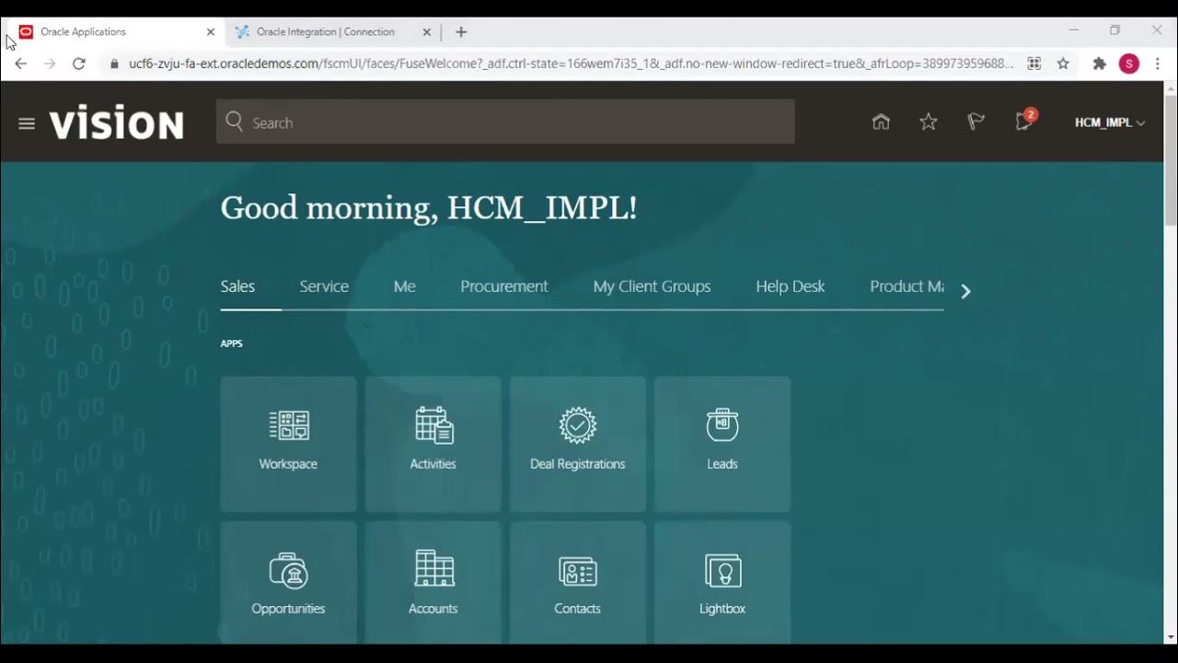Viewport: 1178px width, 663px height.
Task: Open browser extensions puzzle icon
Action: coord(1099,64)
